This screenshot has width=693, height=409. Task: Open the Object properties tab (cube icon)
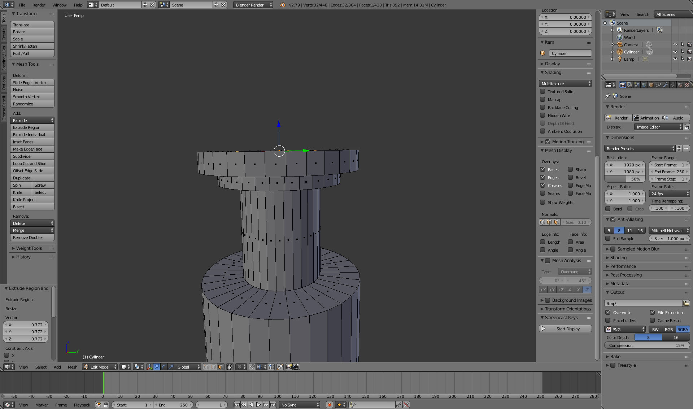651,85
